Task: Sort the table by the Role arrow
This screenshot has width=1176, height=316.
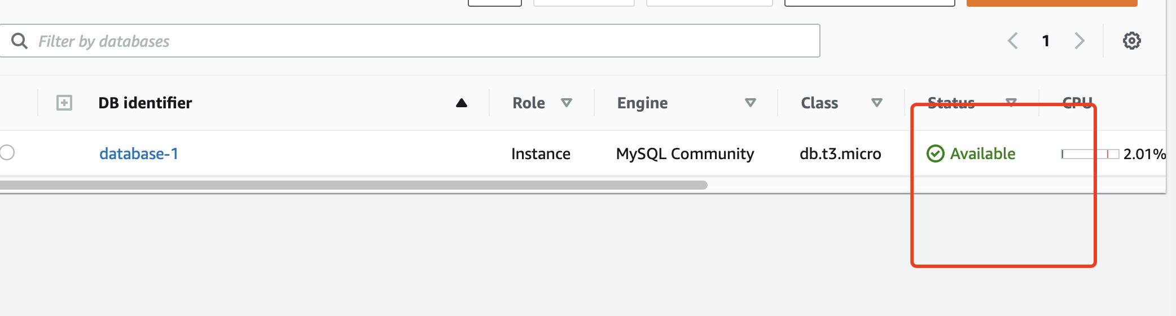Action: (x=567, y=103)
